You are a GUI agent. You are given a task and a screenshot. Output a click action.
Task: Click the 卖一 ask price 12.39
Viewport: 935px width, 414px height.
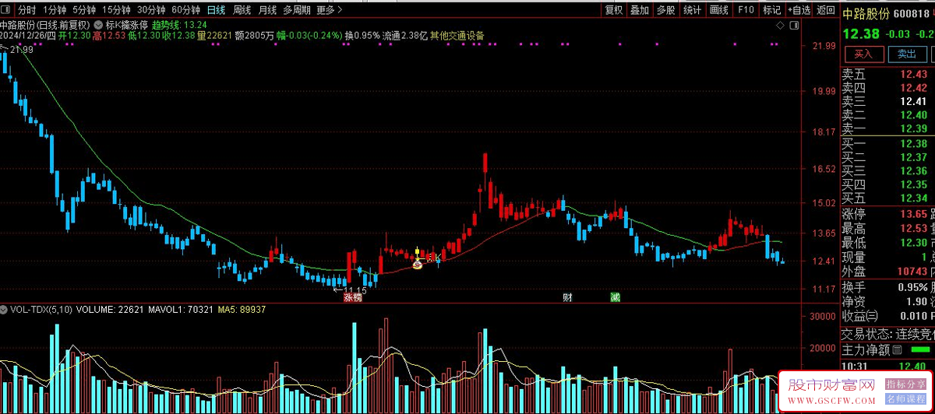point(913,128)
